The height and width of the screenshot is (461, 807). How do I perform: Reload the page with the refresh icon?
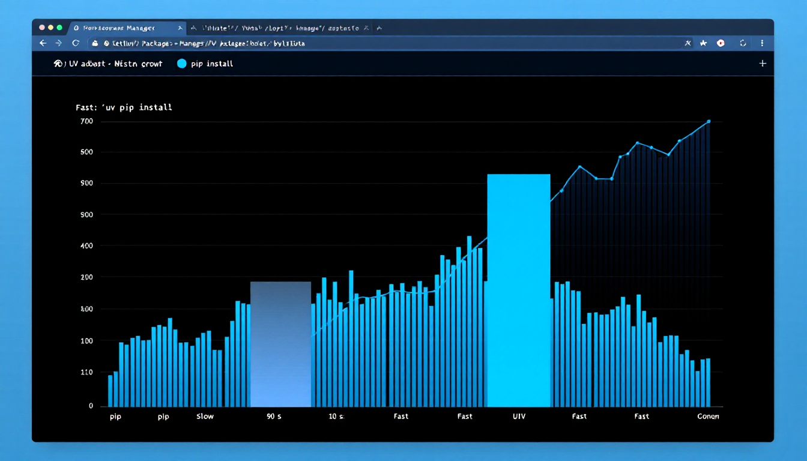(76, 43)
